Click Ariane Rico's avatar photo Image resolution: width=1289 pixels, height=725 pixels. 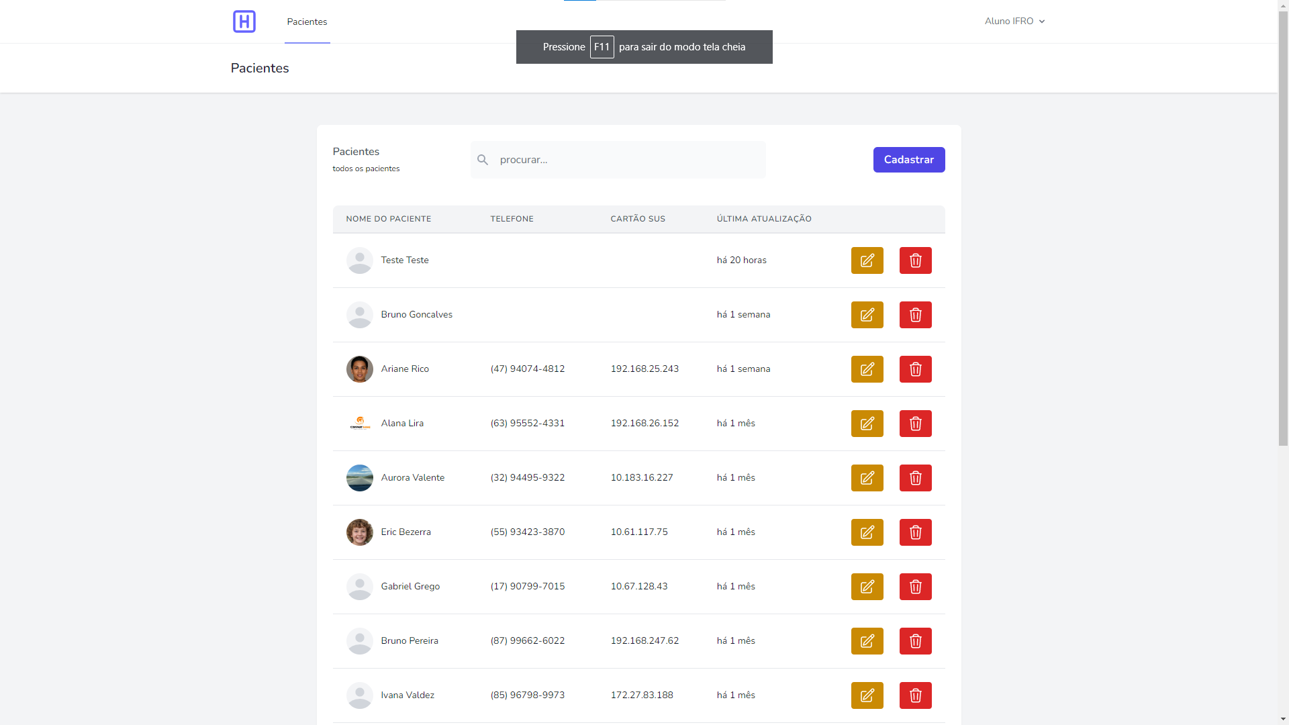point(359,369)
